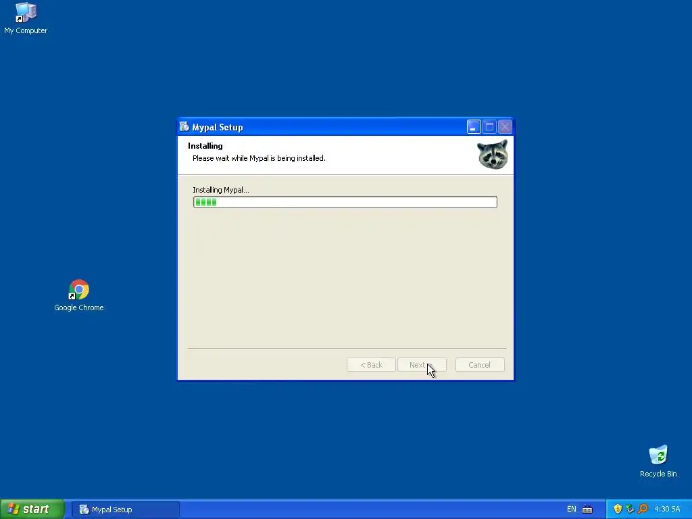This screenshot has height=519, width=692.
Task: Click the disabled Next button
Action: [x=422, y=365]
